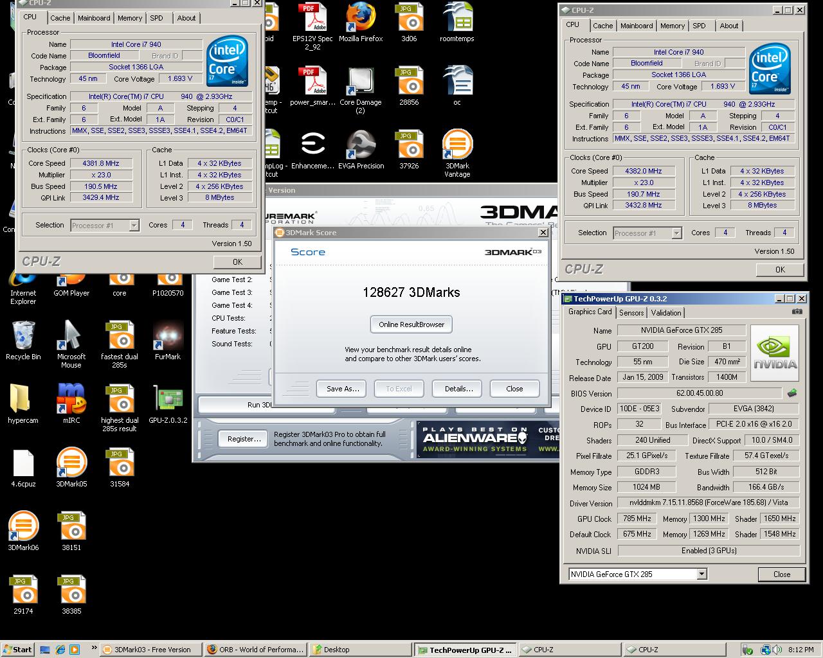Open Memory tab in right CPU-Z window

[672, 26]
